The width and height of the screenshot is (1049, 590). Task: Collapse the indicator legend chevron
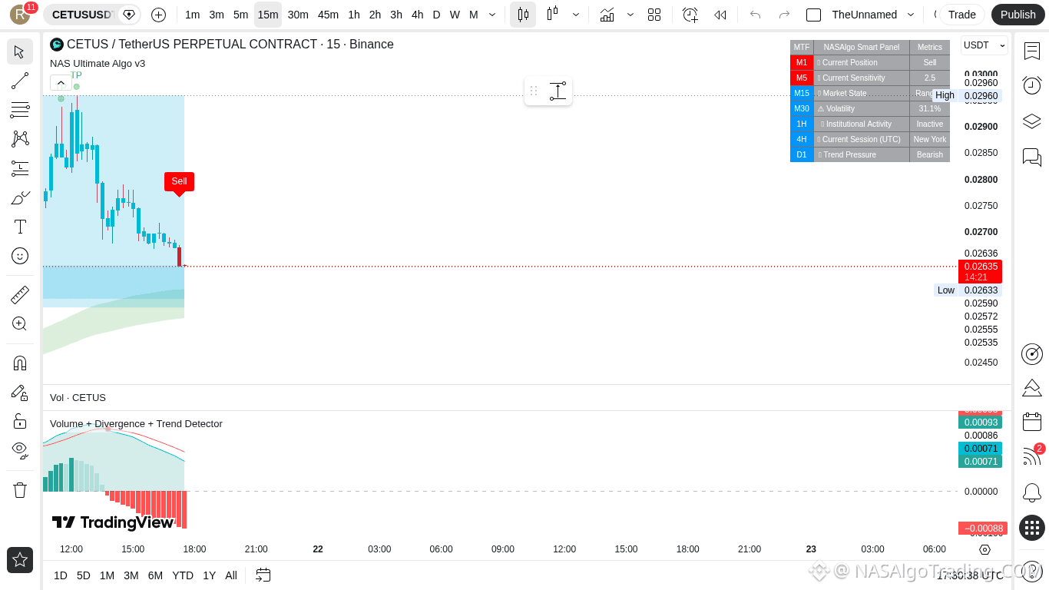pos(61,82)
